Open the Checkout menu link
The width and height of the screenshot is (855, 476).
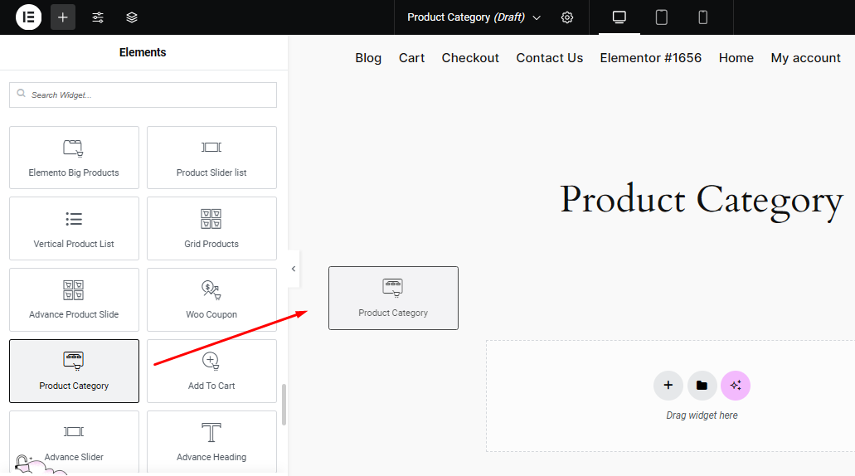pos(470,58)
